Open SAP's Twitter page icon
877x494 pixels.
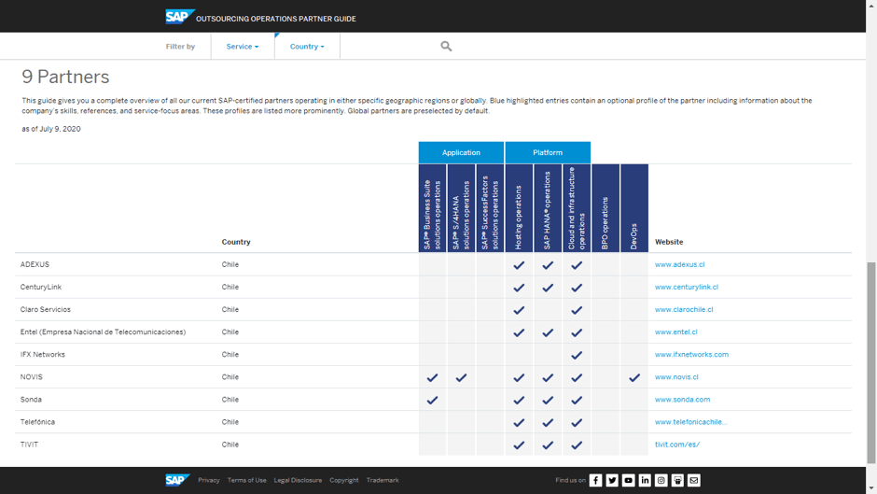[x=612, y=480]
